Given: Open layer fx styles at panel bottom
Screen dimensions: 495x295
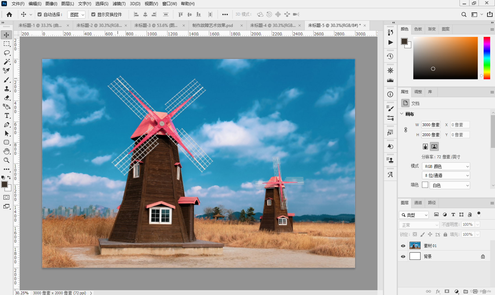Looking at the screenshot, I should 438,291.
